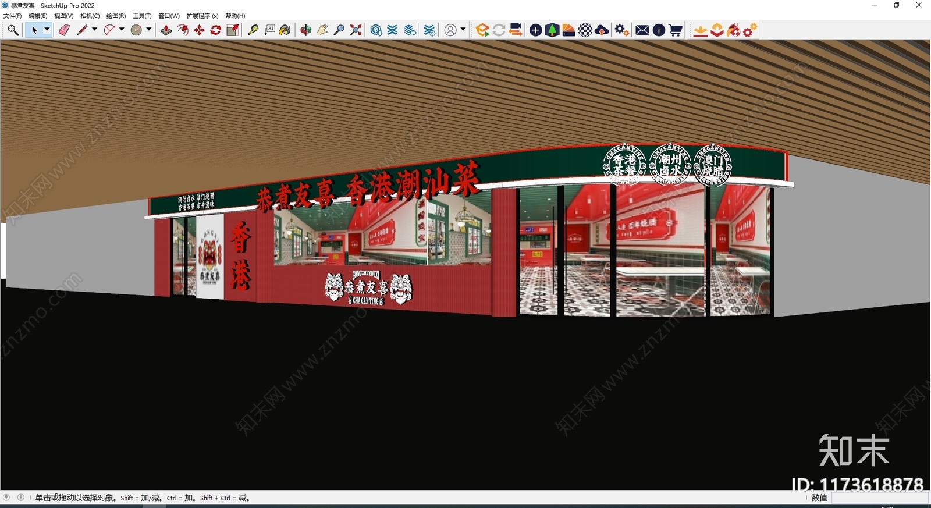Expand the Line tool dropdown arrow
The image size is (931, 508).
pyautogui.click(x=94, y=30)
